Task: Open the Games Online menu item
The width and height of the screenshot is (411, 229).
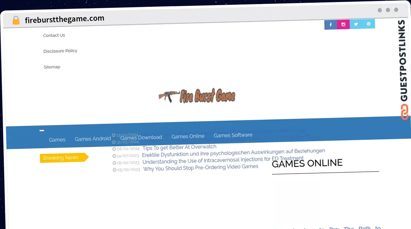Action: [188, 136]
